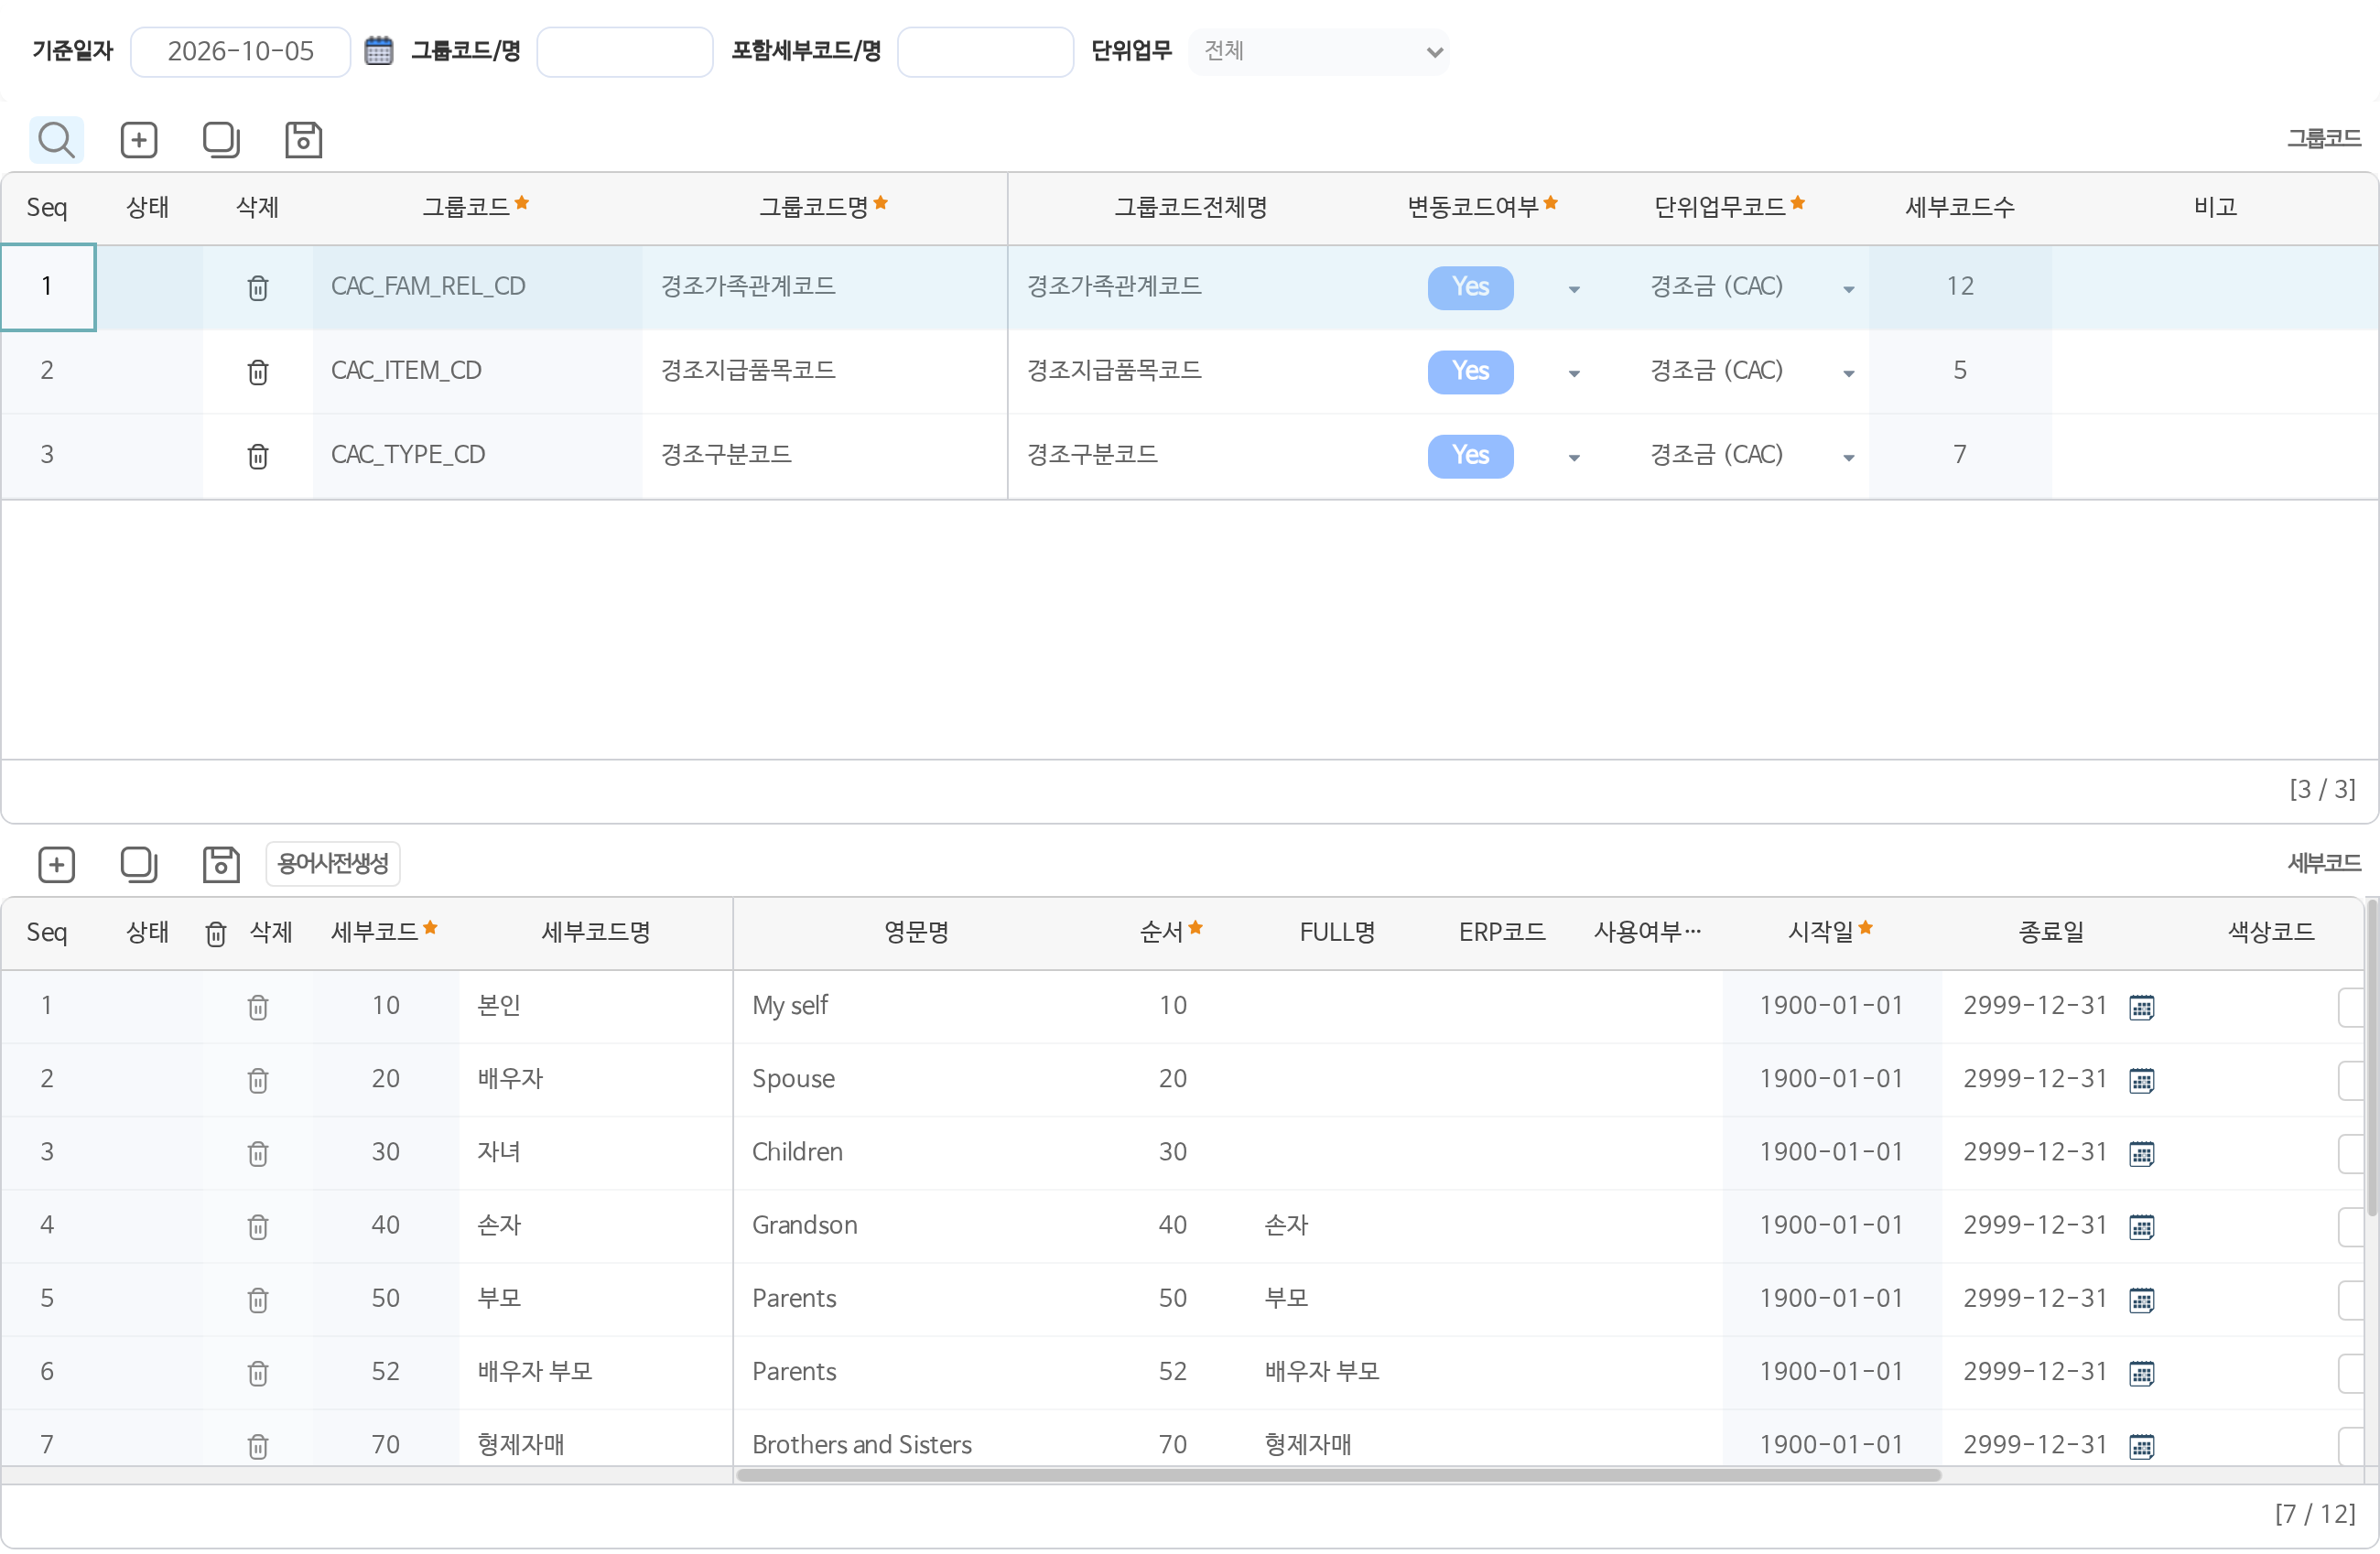Screen dimensions: 2380x1554
Task: Click the detail grid horizontal scrollbar
Action: (1338, 1475)
